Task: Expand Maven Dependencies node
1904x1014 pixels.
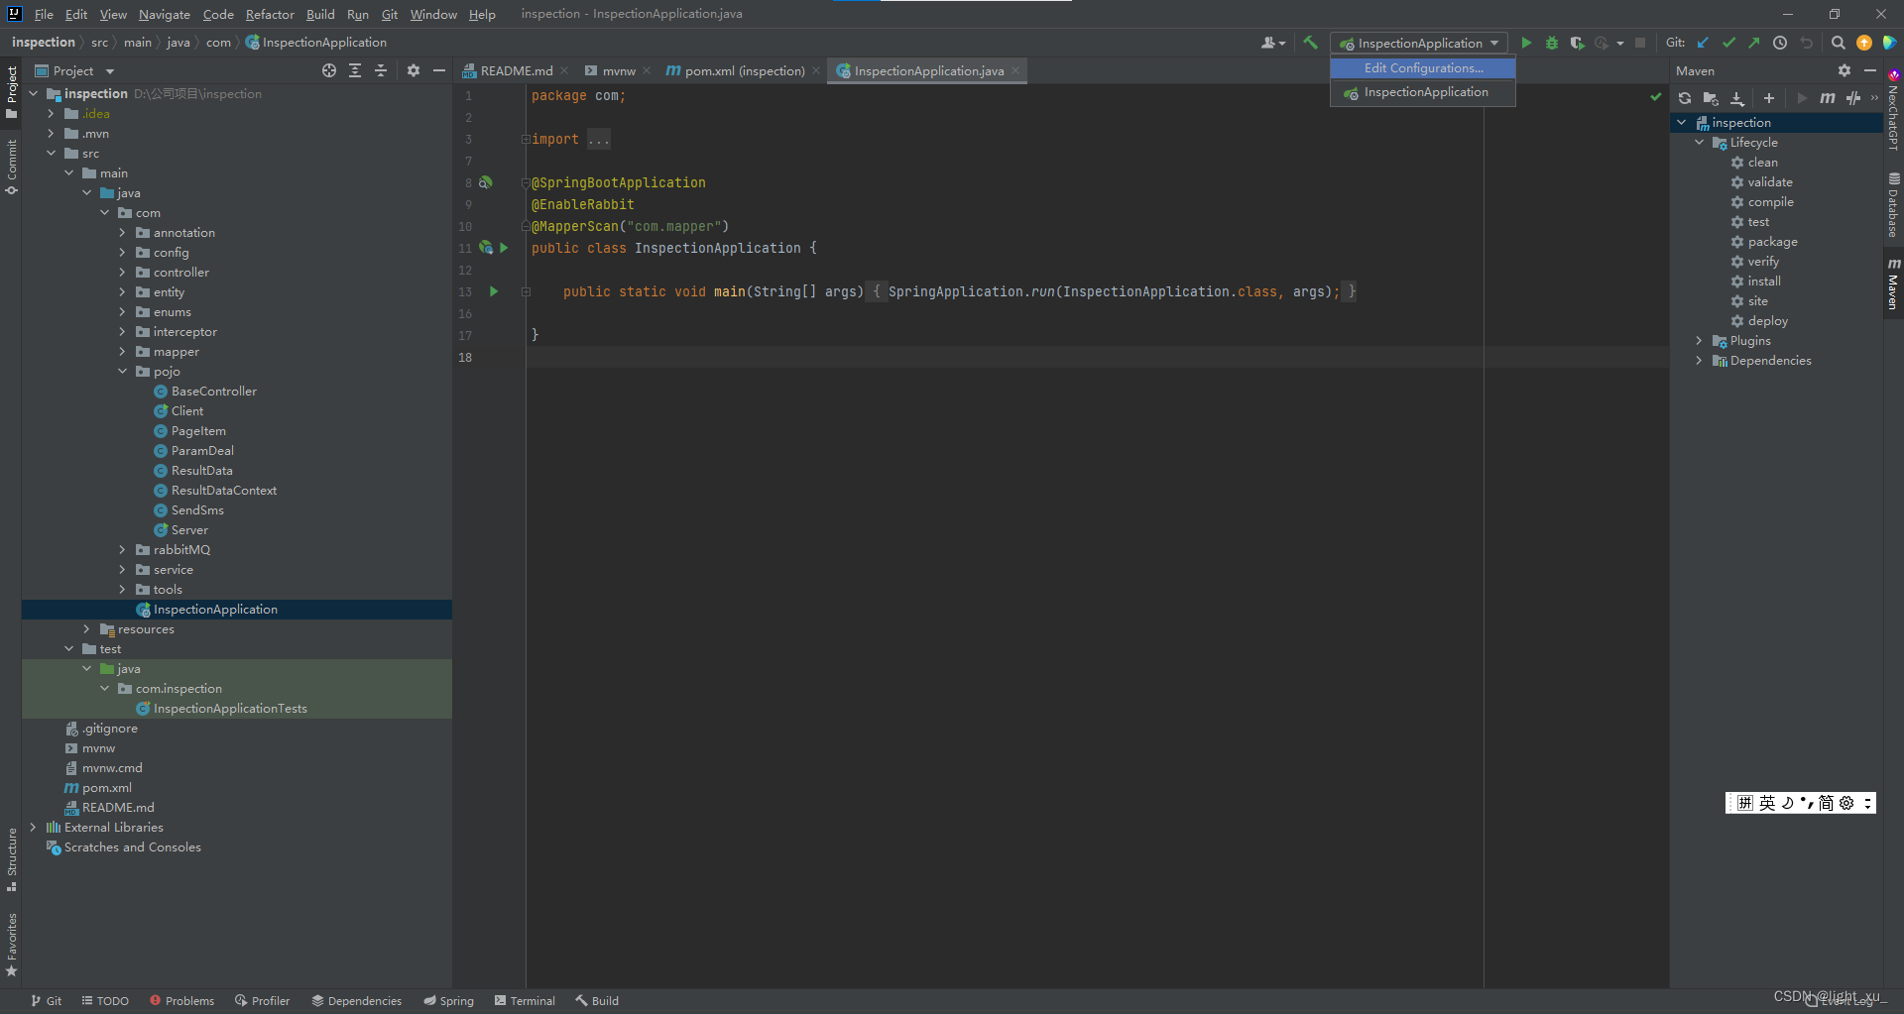Action: pos(1699,361)
